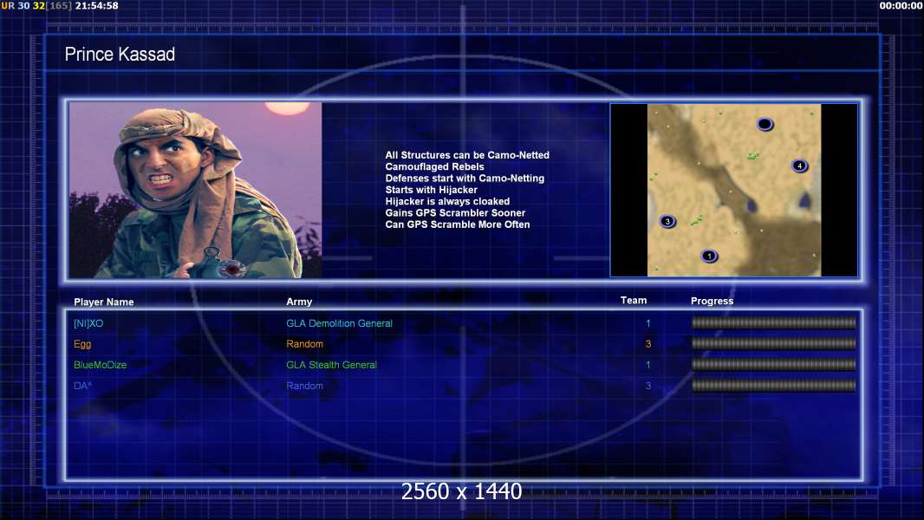Click the desert map preview
This screenshot has width=924, height=520.
pyautogui.click(x=734, y=190)
